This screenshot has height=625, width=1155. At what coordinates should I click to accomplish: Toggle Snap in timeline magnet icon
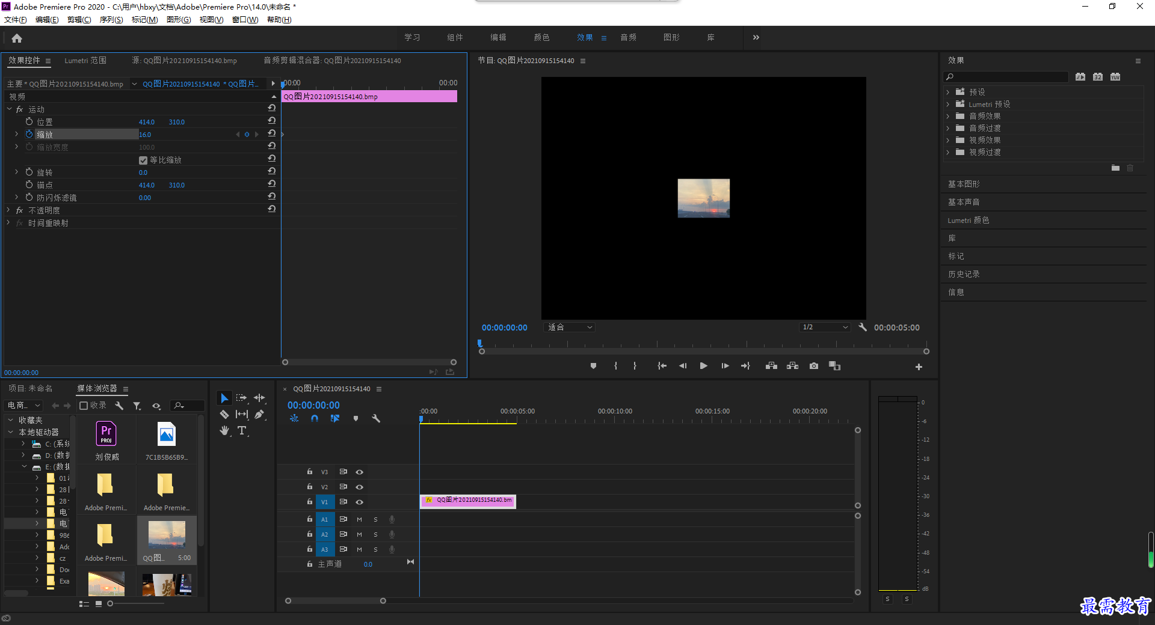(x=315, y=418)
